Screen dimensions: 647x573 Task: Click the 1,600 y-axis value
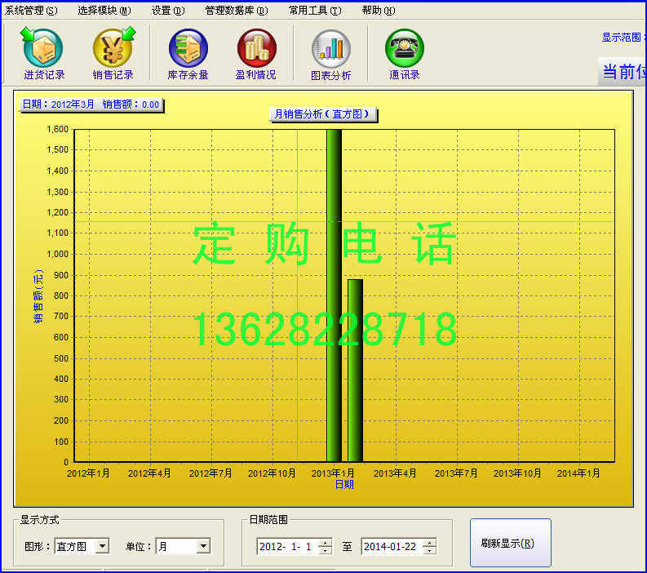tap(57, 129)
